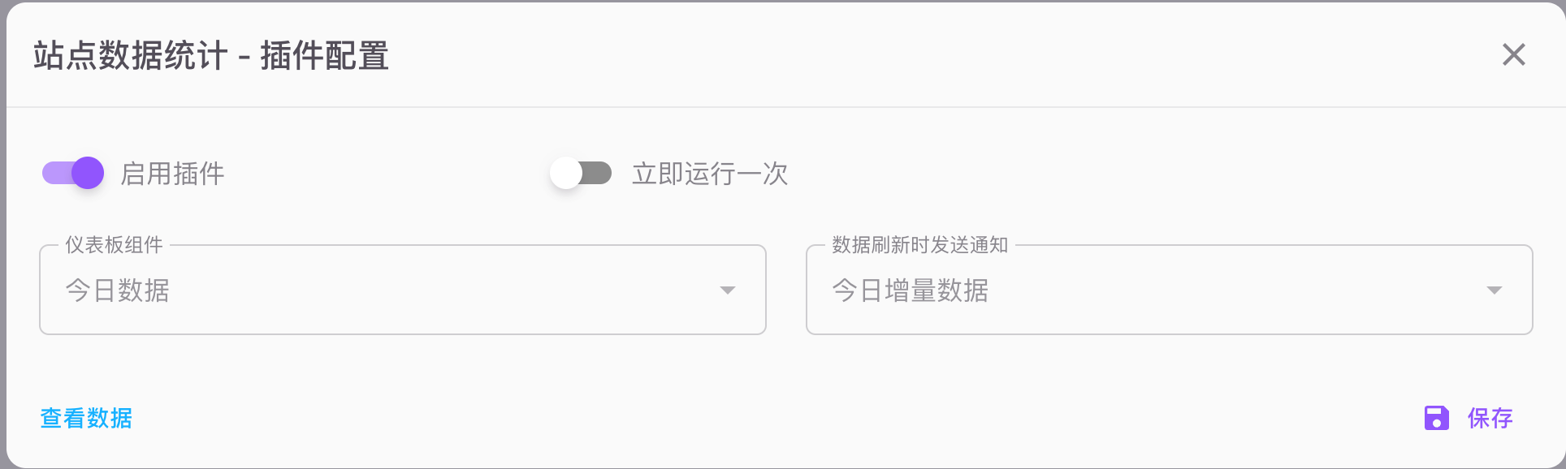Click the 保存 button text

(x=1490, y=418)
